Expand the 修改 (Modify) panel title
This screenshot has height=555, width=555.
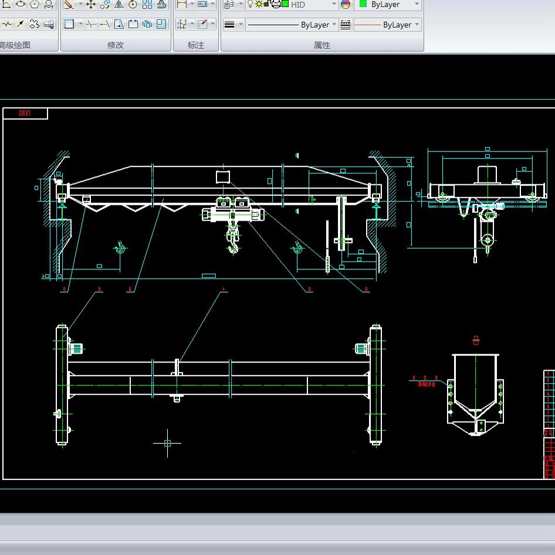(116, 45)
